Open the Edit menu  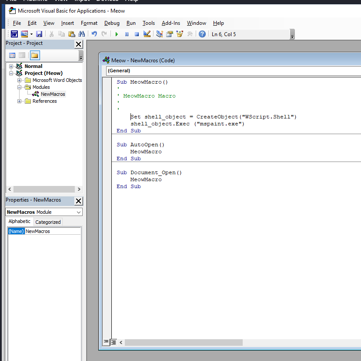(x=32, y=23)
